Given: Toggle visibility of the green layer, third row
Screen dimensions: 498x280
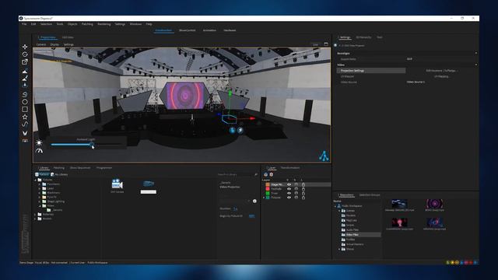Looking at the screenshot, I should pos(289,193).
